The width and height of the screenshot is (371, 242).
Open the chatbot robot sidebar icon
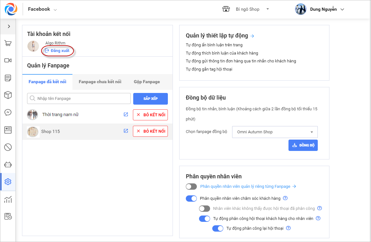pyautogui.click(x=8, y=164)
